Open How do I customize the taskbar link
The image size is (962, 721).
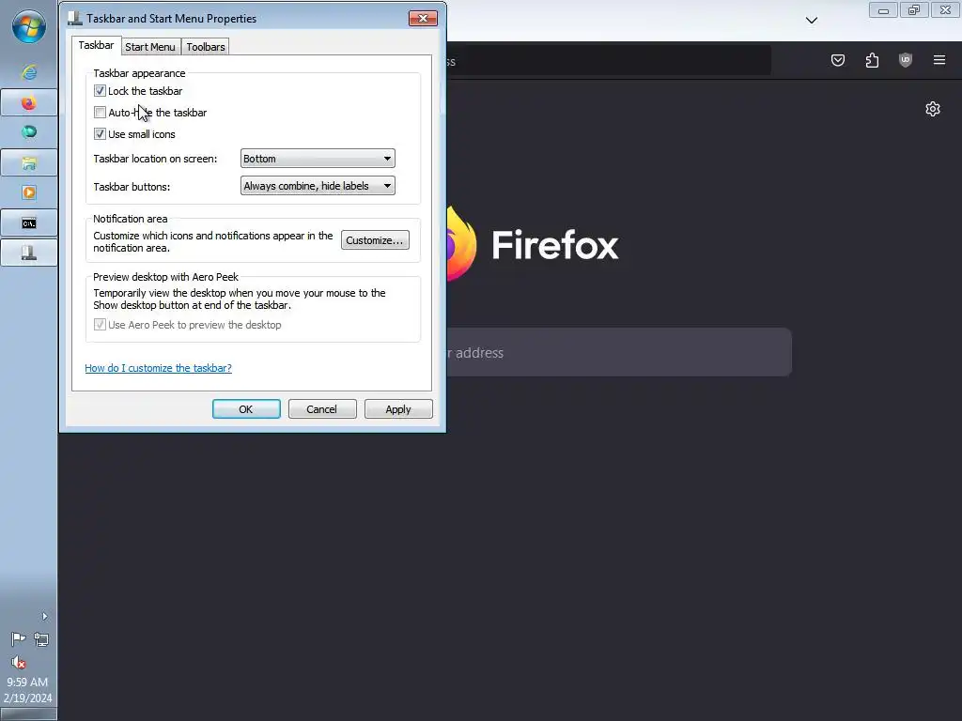[x=158, y=368]
